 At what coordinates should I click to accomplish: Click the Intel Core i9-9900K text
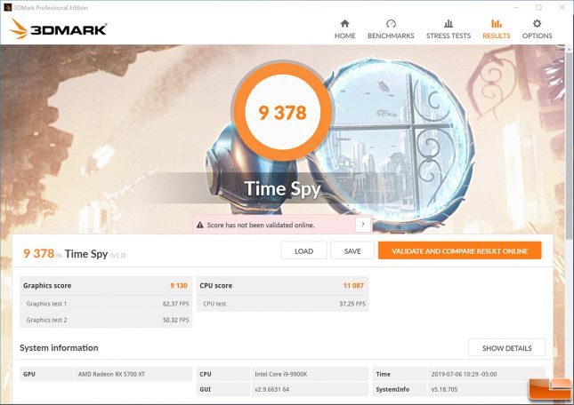[x=281, y=374]
